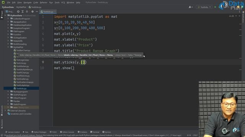This screenshot has width=245, height=137.
Task: Select TestMultipleBar.py in project tree
Action: point(23,69)
